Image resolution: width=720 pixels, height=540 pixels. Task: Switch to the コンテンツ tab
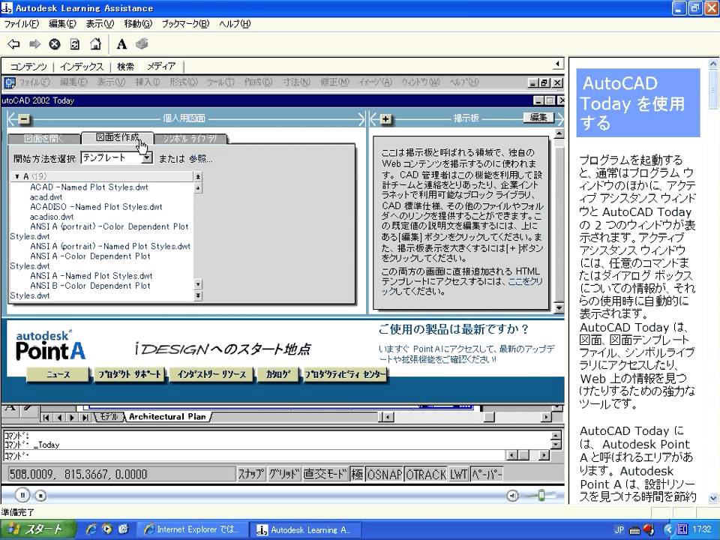pos(28,67)
